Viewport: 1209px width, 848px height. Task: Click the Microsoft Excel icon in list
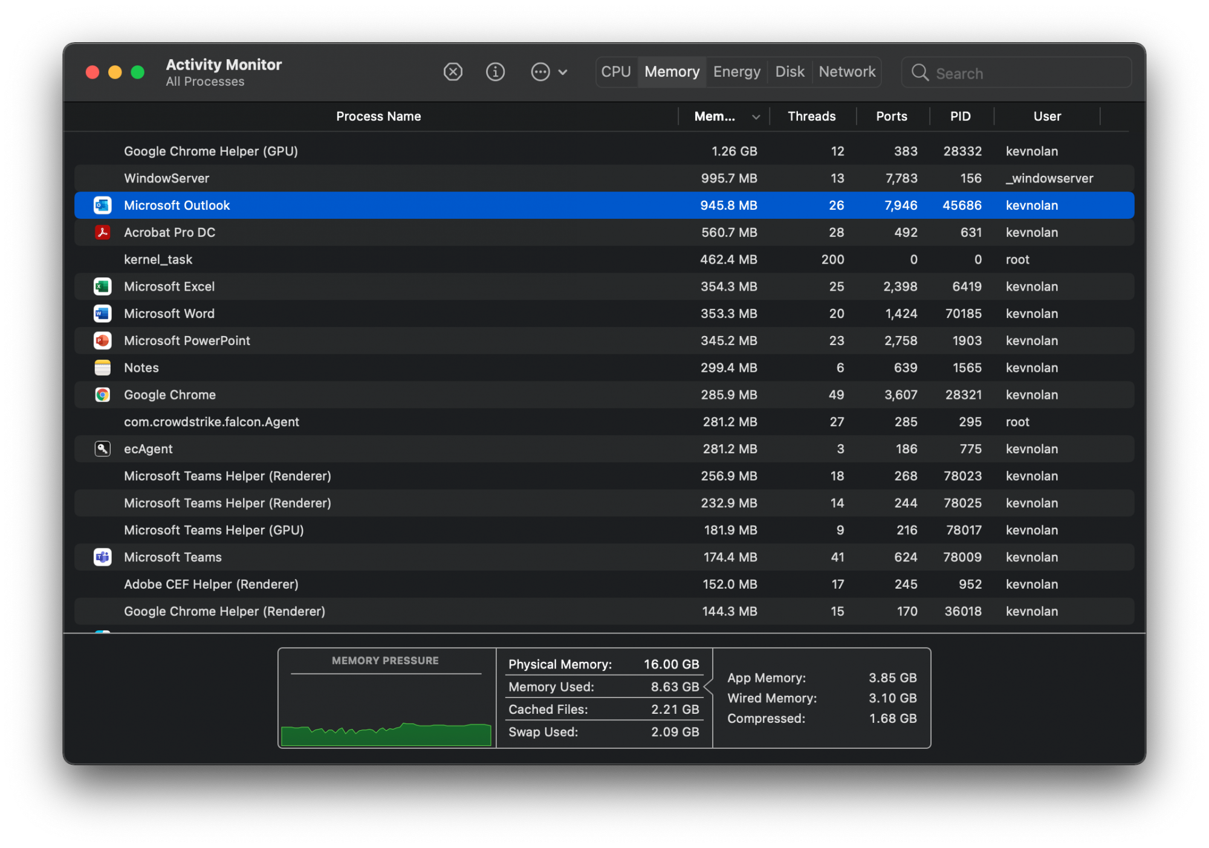click(x=103, y=286)
